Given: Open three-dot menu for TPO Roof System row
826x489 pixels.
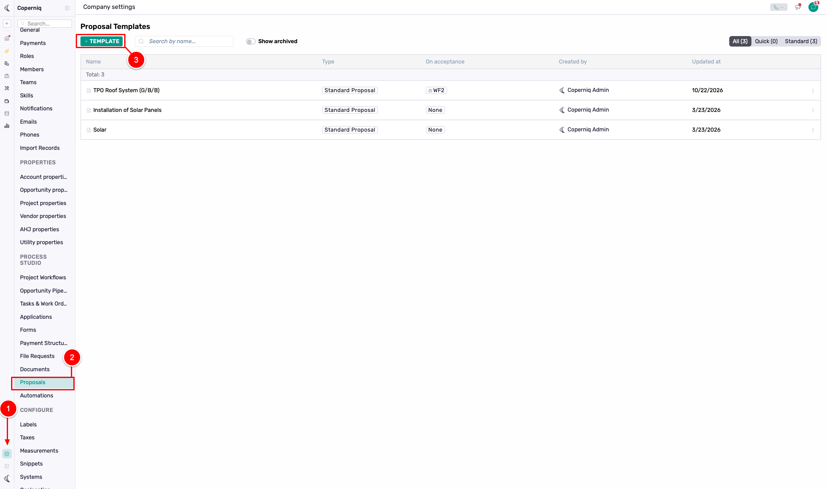Looking at the screenshot, I should [813, 90].
